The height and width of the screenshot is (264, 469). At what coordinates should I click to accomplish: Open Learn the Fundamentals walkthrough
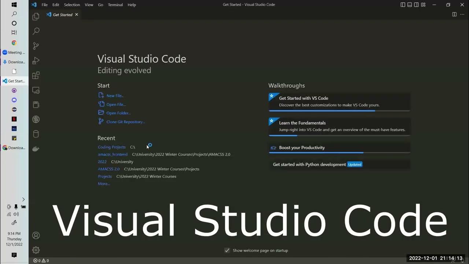(339, 126)
